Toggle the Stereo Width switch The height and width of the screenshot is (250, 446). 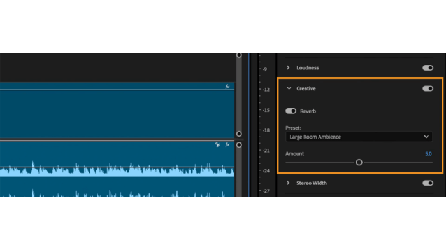[428, 183]
